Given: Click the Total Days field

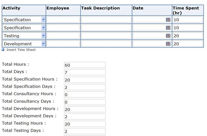Looking at the screenshot, I should click(x=85, y=73).
